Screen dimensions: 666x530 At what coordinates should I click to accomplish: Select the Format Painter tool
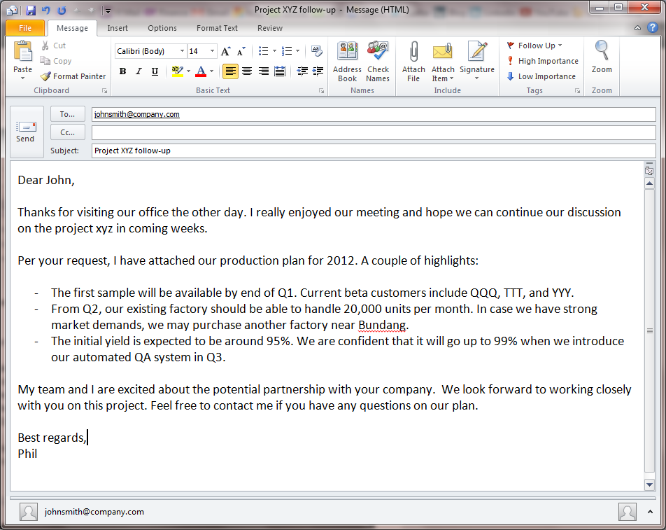pos(73,76)
